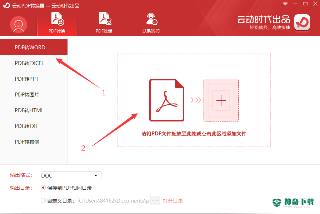320x214 pixels.
Task: Open the title bar dropdown menu arrow
Action: (285, 4)
